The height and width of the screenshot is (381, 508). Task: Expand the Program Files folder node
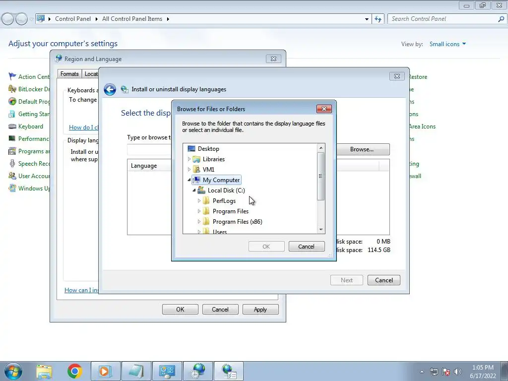coord(199,211)
